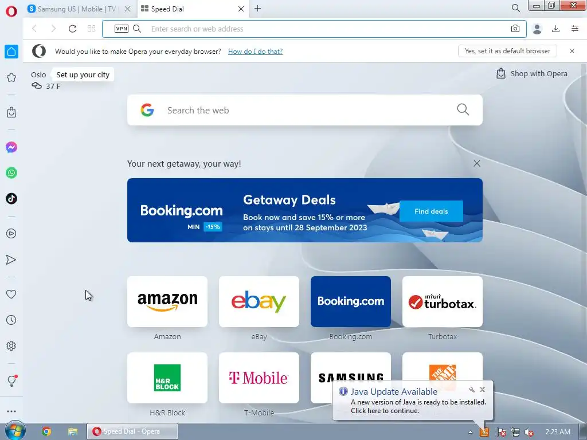
Task: Open the network tray icon
Action: (x=515, y=432)
